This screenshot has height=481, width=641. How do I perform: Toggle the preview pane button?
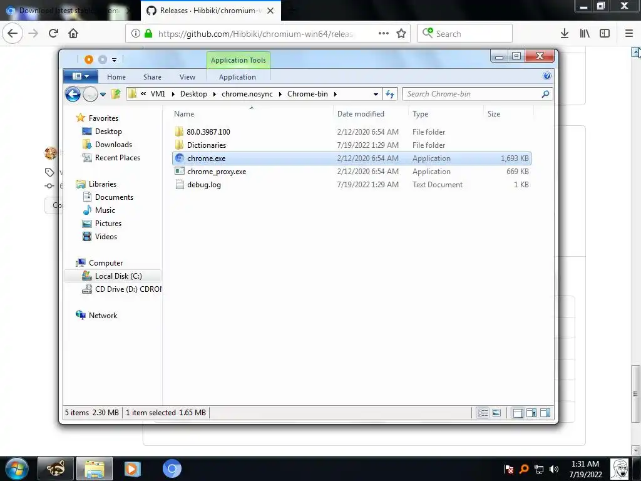[545, 413]
